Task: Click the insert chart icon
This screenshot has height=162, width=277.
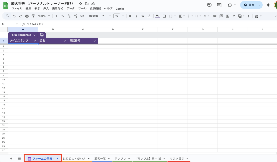Action: [x=227, y=16]
